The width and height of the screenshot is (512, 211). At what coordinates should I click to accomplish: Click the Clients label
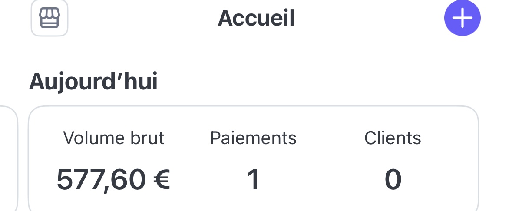(x=393, y=138)
